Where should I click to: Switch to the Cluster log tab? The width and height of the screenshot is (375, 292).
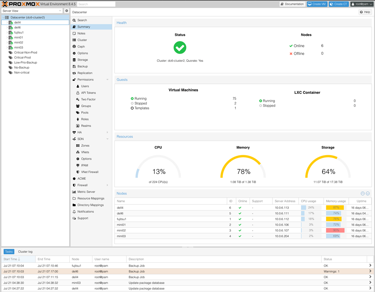click(x=25, y=252)
